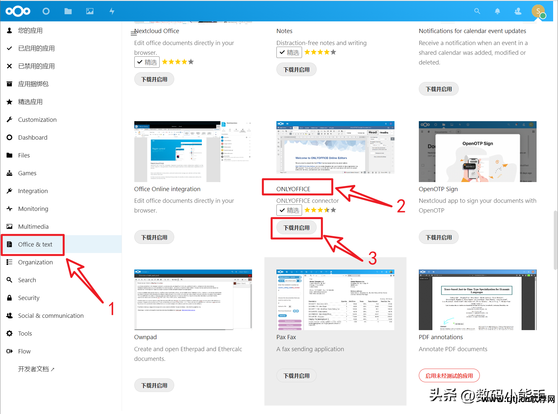Open ONLYOFFICE app screenshot thumbnail
The width and height of the screenshot is (558, 414).
click(x=335, y=147)
